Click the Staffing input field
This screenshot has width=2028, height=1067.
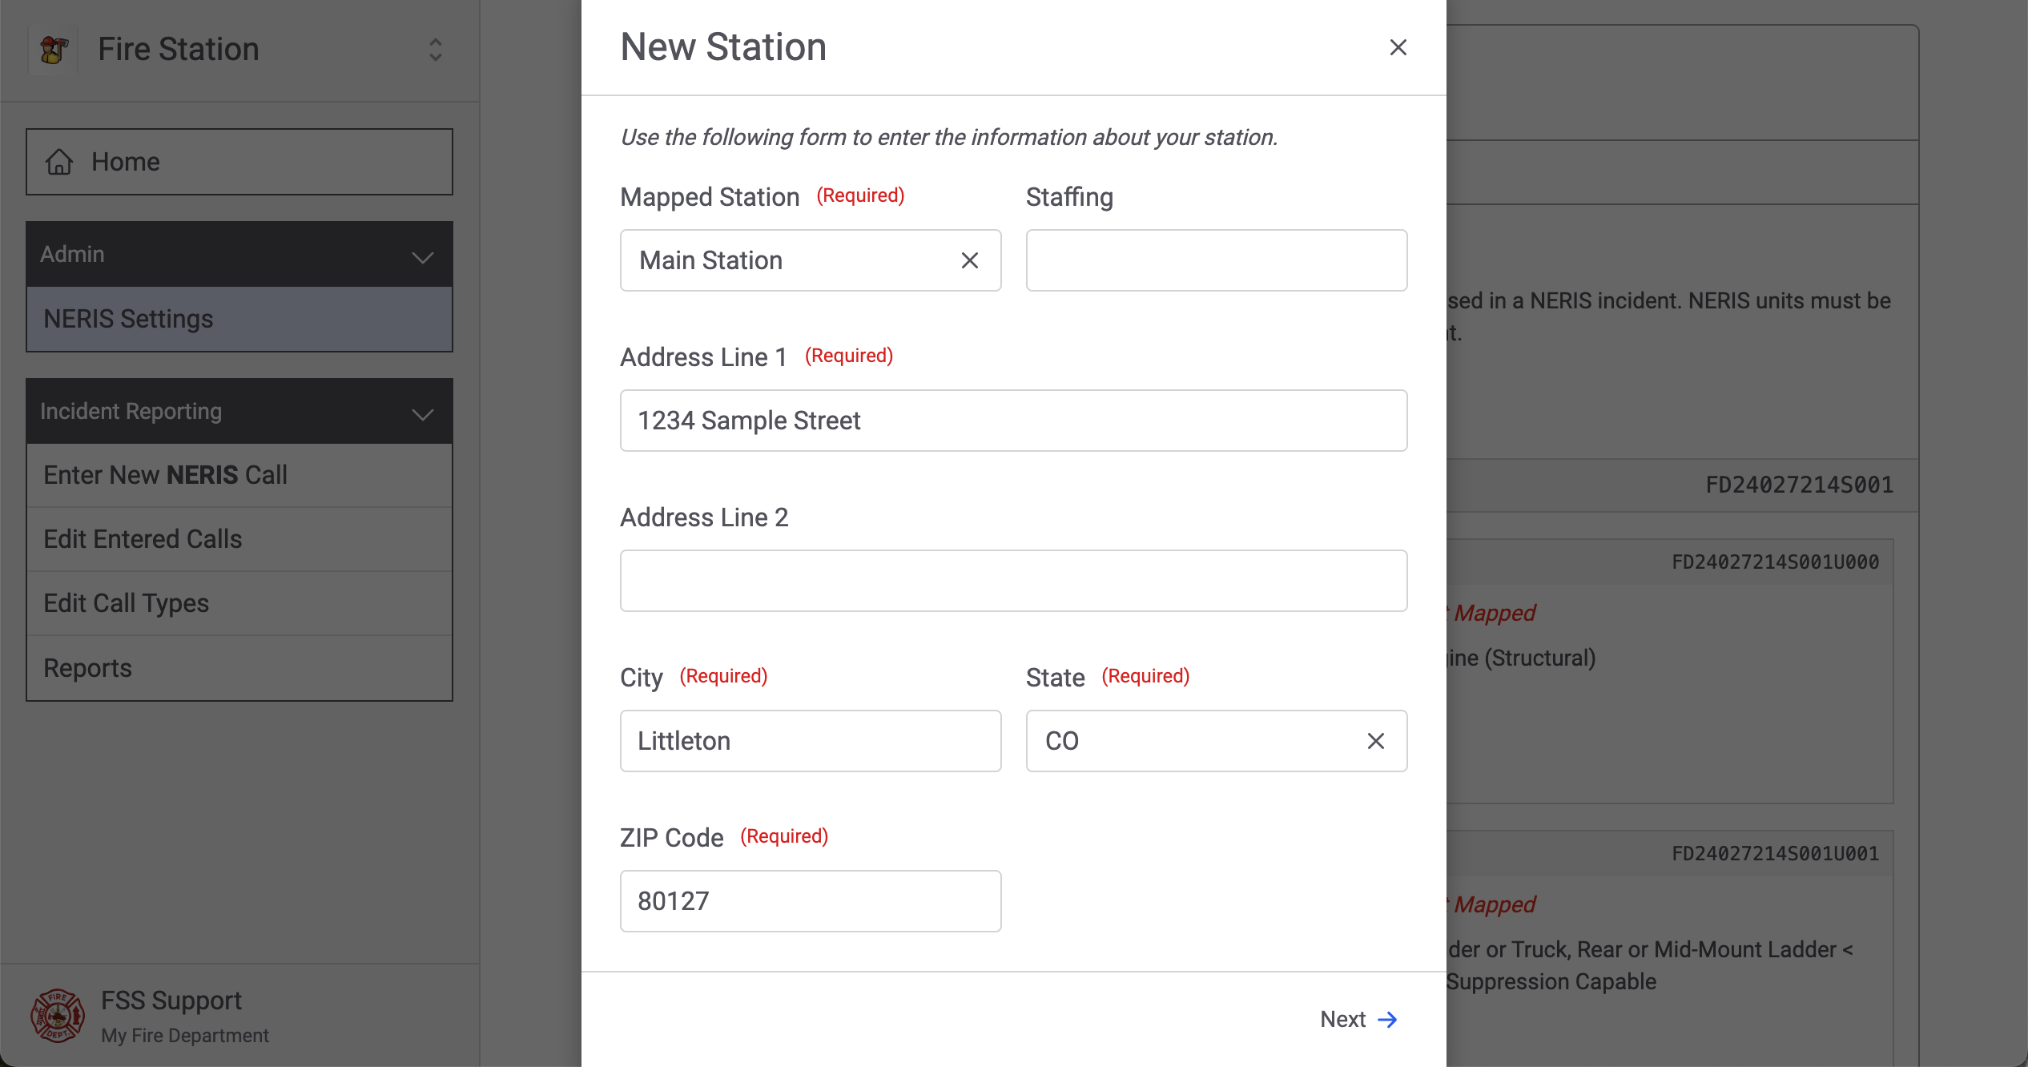click(x=1216, y=260)
